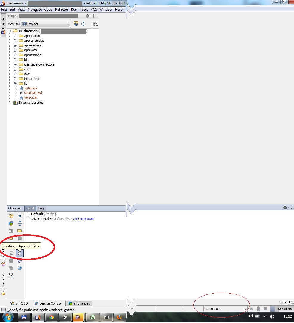The width and height of the screenshot is (294, 323).
Task: Click the Move to Another Changelist icon
Action: (x=11, y=261)
